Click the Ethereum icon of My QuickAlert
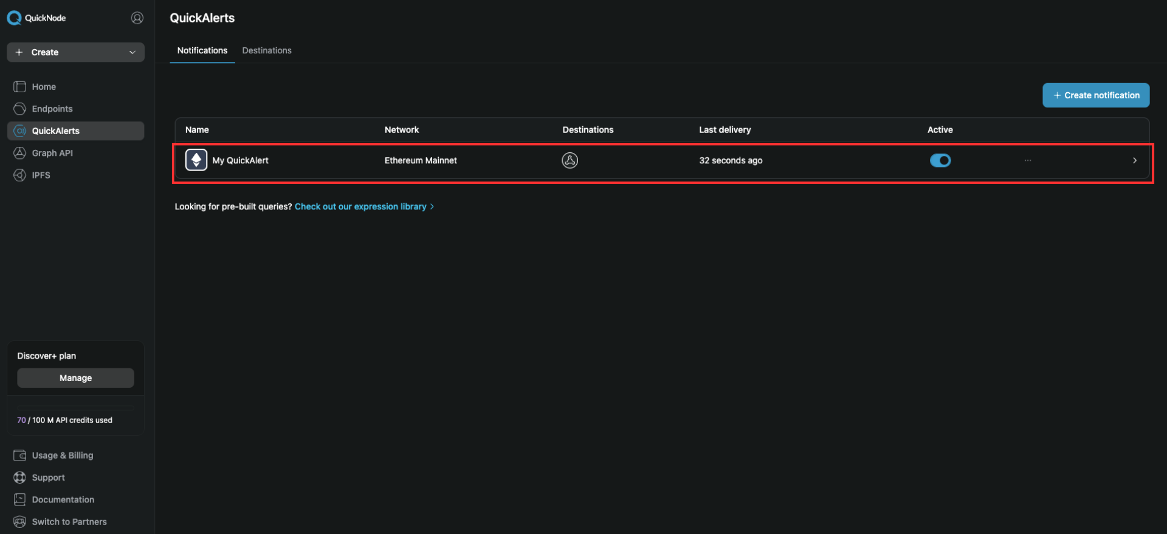1167x534 pixels. pos(196,160)
